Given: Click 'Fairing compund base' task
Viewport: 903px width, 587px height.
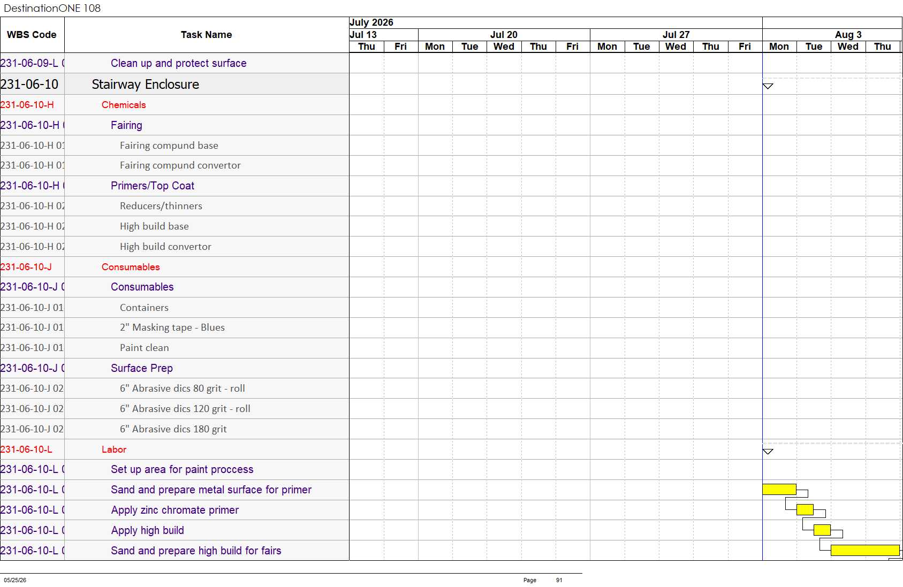Looking at the screenshot, I should [169, 146].
